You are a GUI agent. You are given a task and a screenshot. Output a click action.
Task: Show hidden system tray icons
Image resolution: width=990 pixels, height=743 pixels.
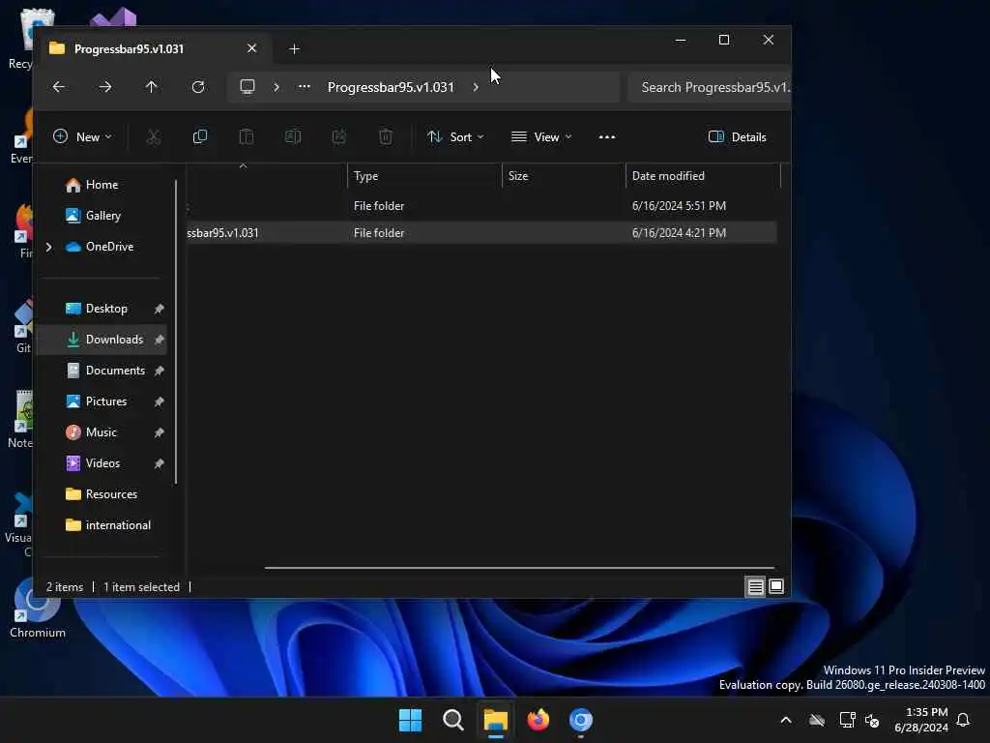786,720
